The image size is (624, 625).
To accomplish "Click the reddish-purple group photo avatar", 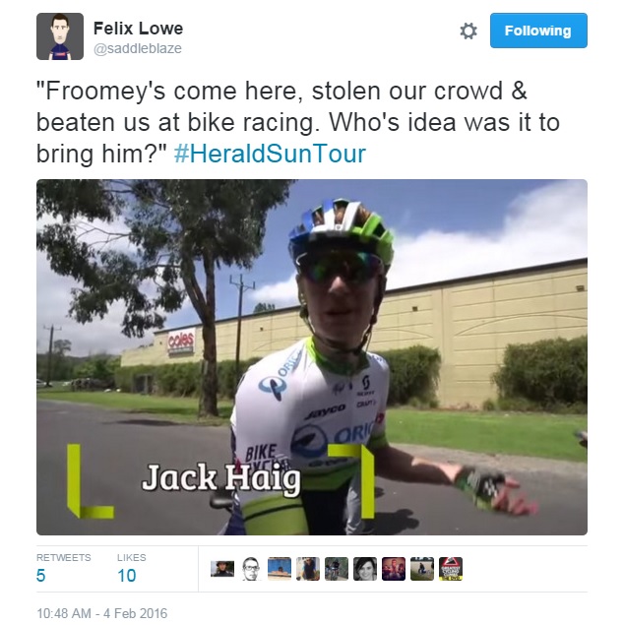I will (394, 569).
